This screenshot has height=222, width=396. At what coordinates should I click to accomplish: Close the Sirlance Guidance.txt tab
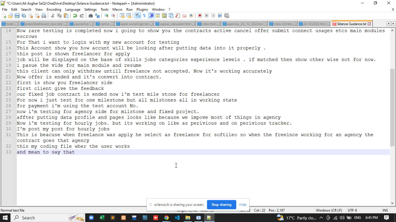point(369,24)
